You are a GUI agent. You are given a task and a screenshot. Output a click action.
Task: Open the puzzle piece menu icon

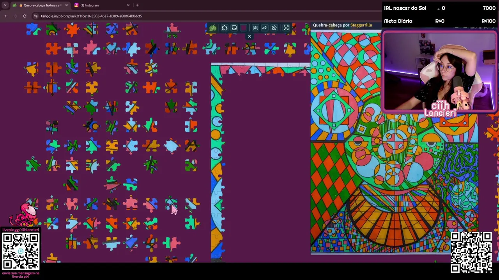click(x=225, y=28)
